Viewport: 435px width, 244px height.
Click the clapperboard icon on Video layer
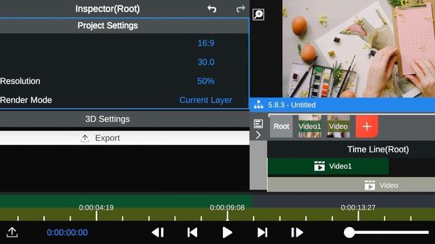click(370, 185)
